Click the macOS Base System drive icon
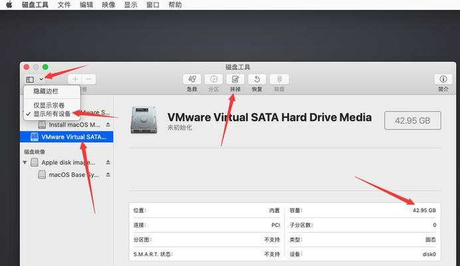Viewport: 460px width, 266px height. tap(42, 175)
